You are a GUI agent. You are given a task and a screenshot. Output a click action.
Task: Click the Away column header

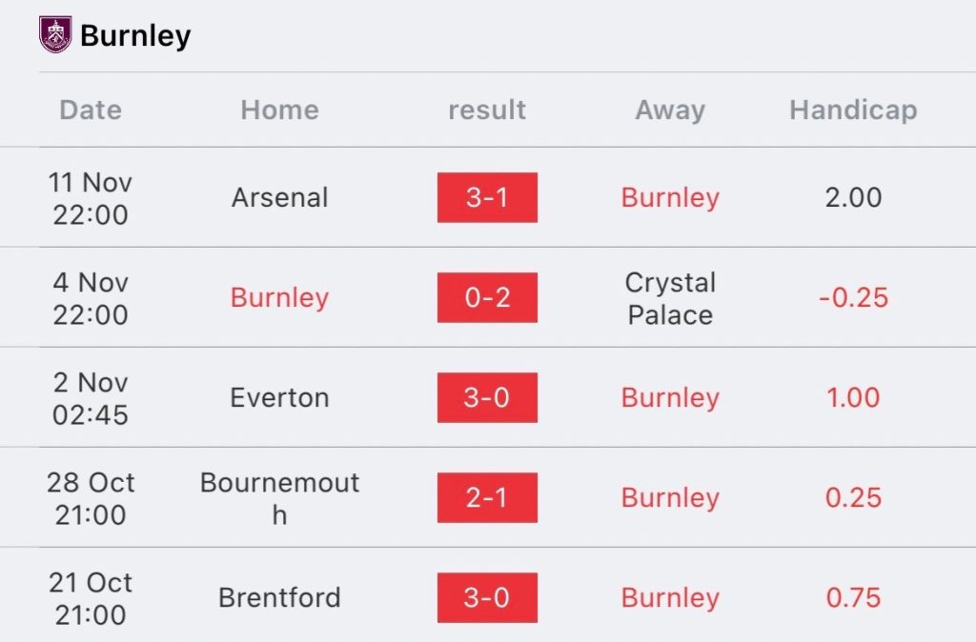[670, 110]
